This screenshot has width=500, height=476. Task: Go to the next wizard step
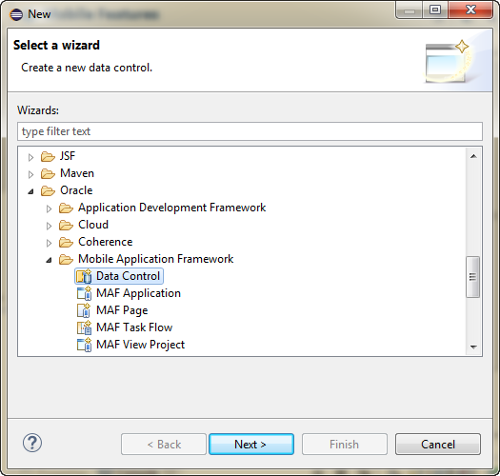click(251, 444)
